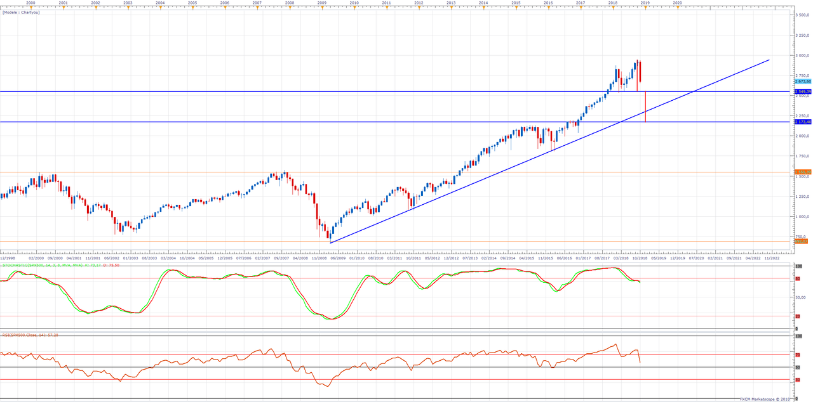
Task: Click the 2 000,0 price scale label
Action: 803,136
